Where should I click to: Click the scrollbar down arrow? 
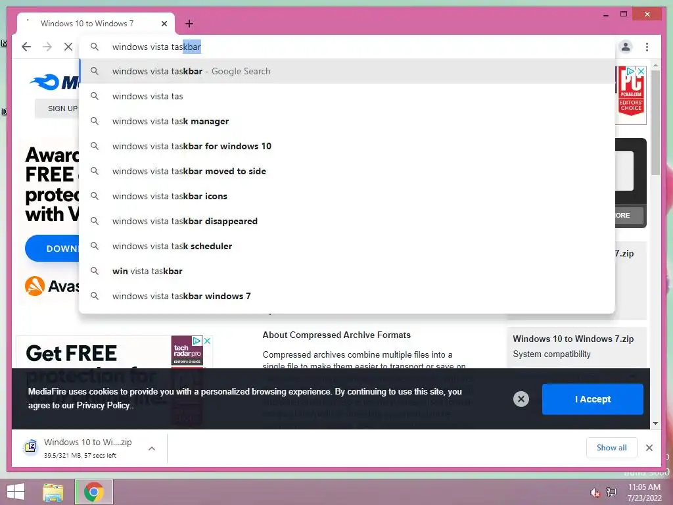pos(655,423)
